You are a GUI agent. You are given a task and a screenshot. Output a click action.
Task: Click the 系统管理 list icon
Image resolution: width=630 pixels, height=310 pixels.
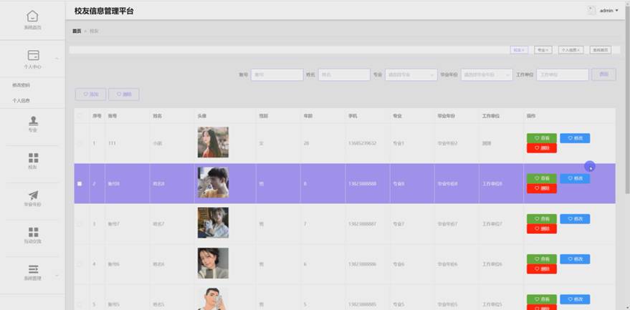pyautogui.click(x=34, y=269)
